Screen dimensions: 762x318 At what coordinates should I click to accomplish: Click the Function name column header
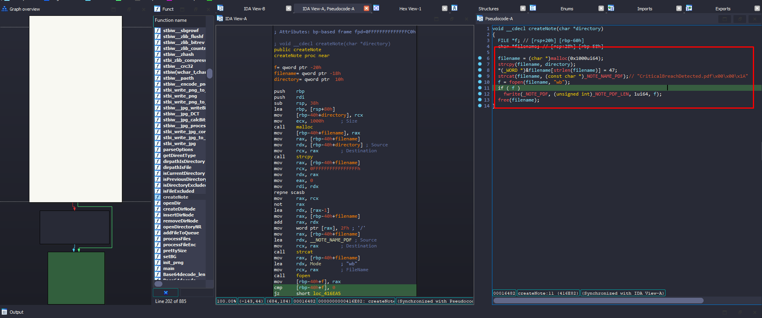[179, 20]
